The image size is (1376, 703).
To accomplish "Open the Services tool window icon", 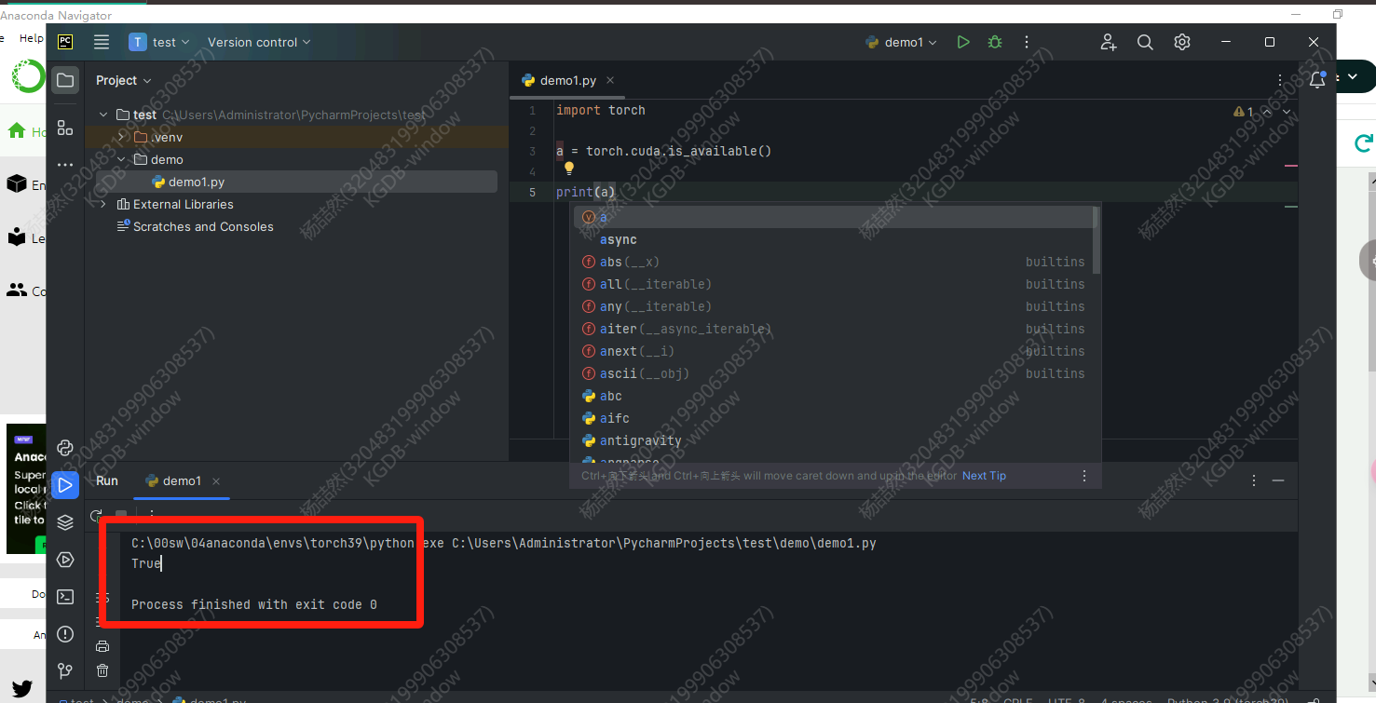I will 65,560.
